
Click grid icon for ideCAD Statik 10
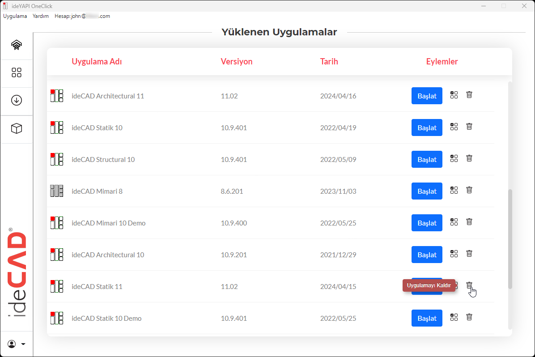(454, 127)
